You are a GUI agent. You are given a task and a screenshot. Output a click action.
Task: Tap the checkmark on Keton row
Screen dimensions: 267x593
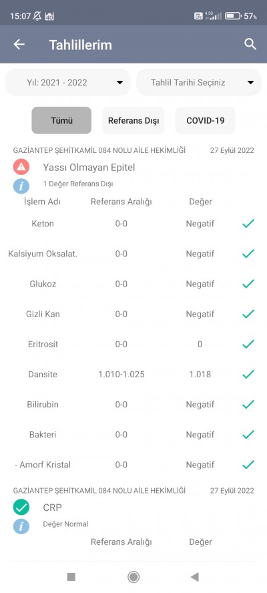coord(248,224)
